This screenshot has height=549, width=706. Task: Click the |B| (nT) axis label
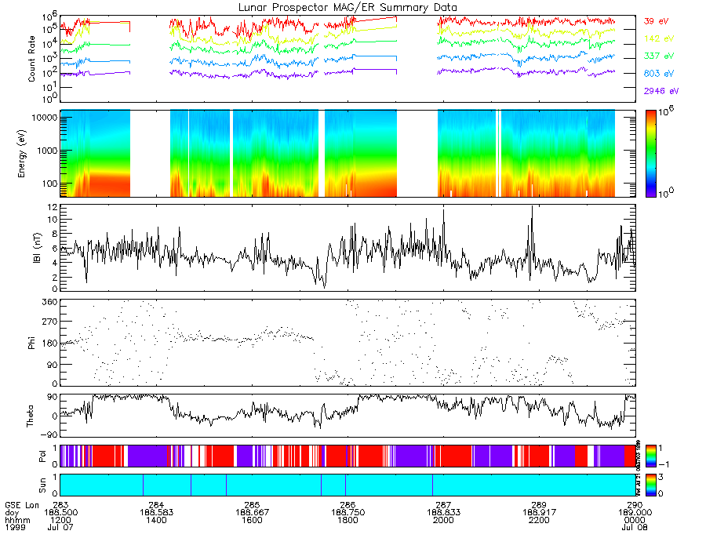tap(37, 248)
